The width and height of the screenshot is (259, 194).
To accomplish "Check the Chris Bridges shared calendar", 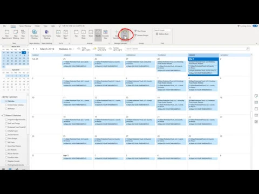I will (6, 138).
